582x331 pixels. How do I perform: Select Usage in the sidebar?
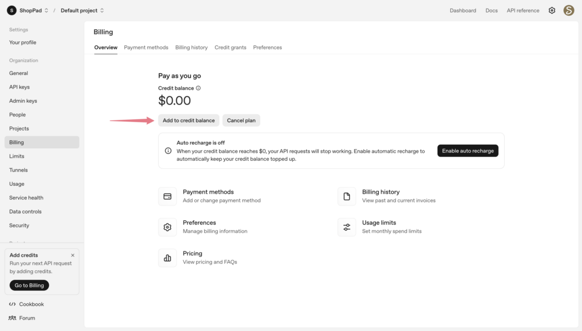coord(16,183)
